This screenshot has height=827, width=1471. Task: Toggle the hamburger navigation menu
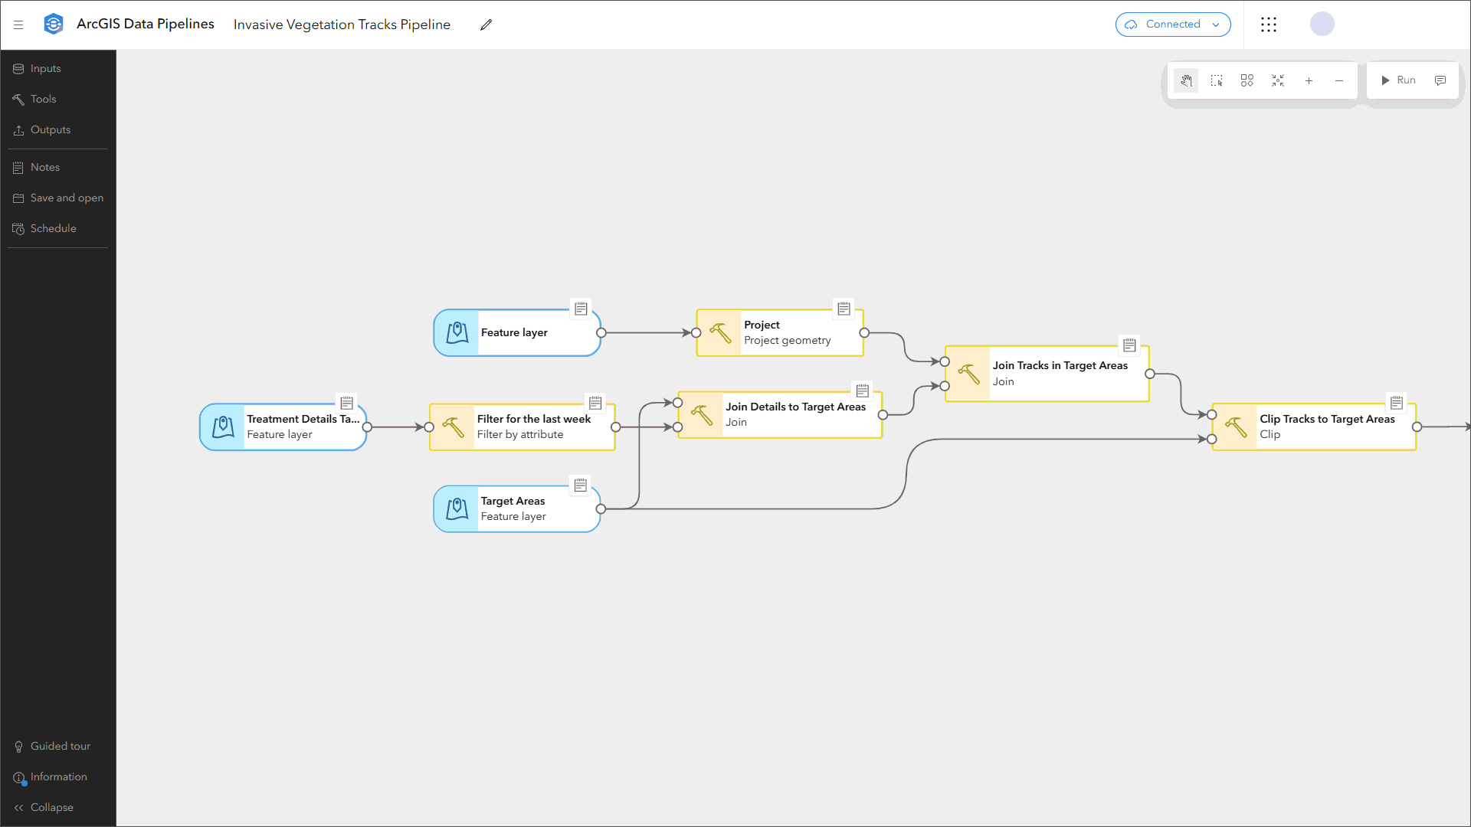(x=18, y=25)
